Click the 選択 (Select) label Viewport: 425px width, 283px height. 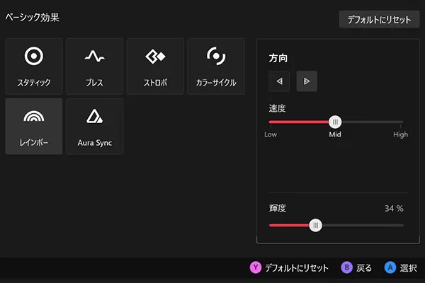click(x=408, y=268)
